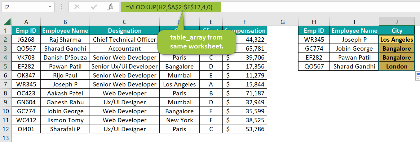Click New York cell

(179, 120)
